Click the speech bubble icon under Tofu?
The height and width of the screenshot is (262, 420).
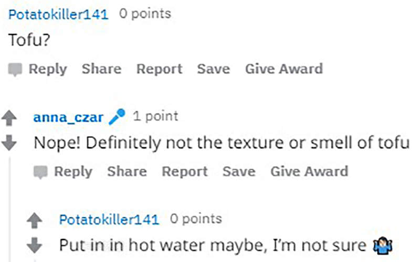(15, 69)
